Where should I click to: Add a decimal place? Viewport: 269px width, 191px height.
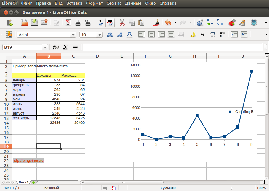click(212, 35)
